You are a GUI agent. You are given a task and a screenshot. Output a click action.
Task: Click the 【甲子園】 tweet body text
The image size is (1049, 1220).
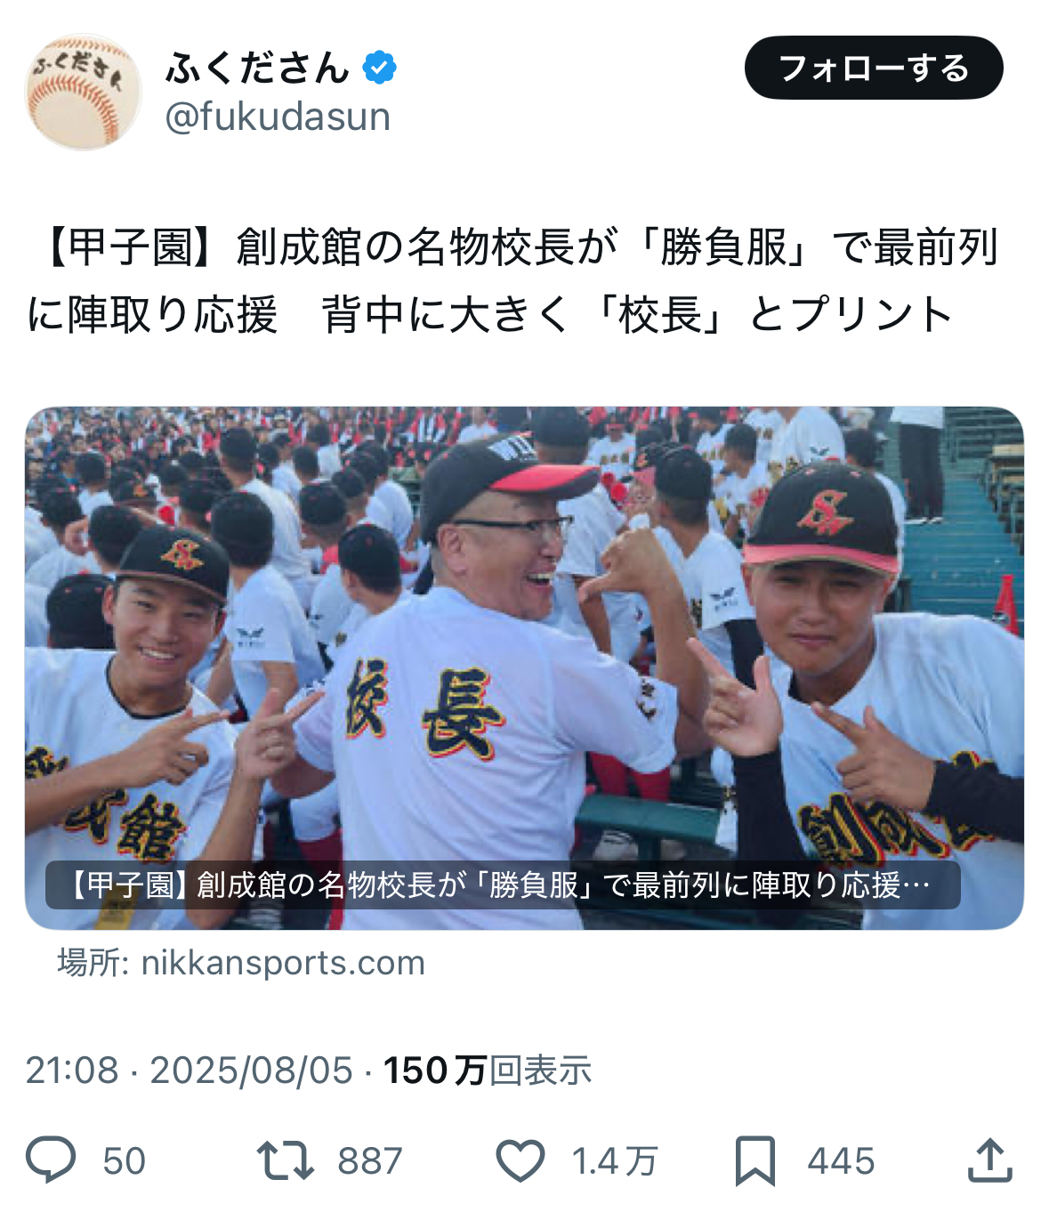coord(512,280)
